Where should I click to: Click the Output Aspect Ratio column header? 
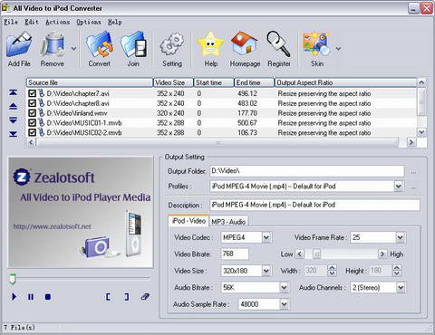point(345,82)
